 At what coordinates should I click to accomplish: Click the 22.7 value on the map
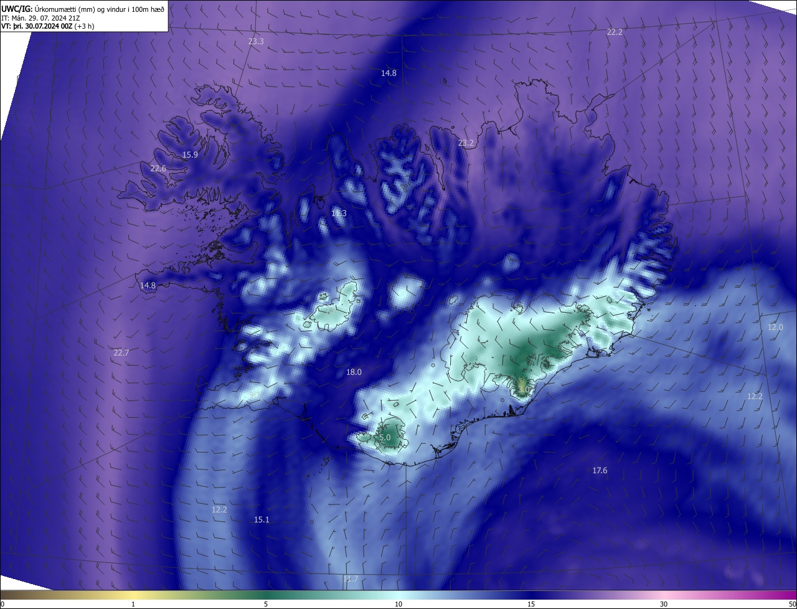pyautogui.click(x=121, y=352)
